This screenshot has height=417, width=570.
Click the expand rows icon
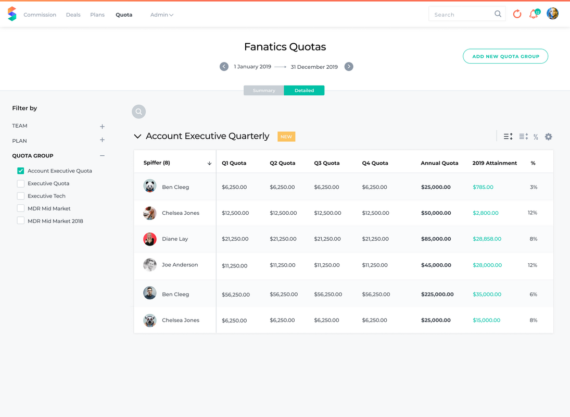click(508, 136)
